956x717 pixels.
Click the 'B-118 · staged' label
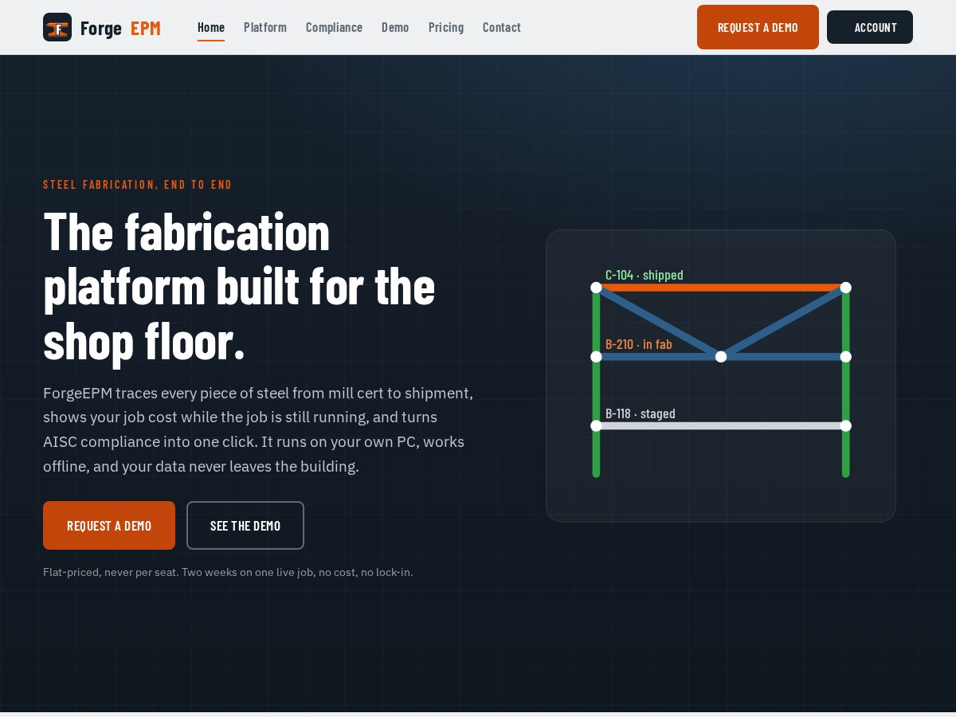click(x=641, y=413)
